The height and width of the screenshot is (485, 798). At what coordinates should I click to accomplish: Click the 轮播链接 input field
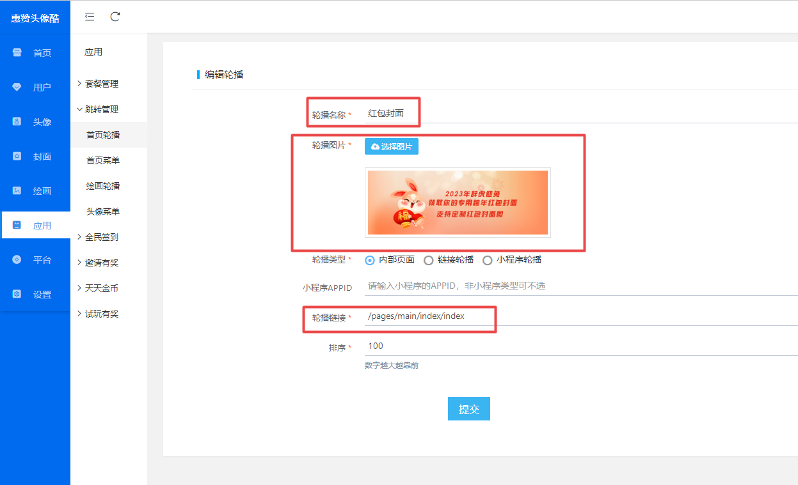pyautogui.click(x=581, y=316)
